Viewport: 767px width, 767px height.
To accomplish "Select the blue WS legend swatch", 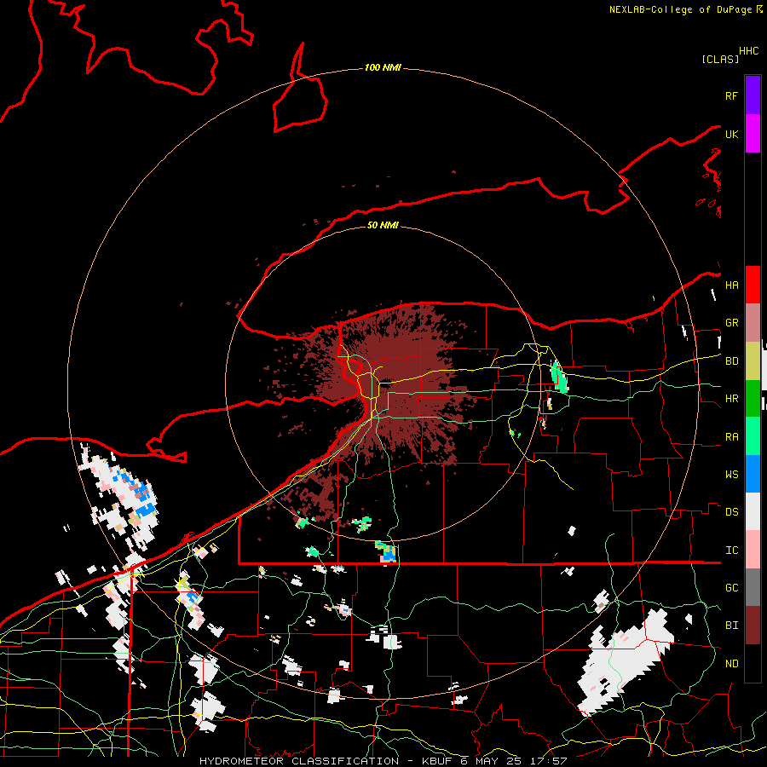I will [753, 474].
